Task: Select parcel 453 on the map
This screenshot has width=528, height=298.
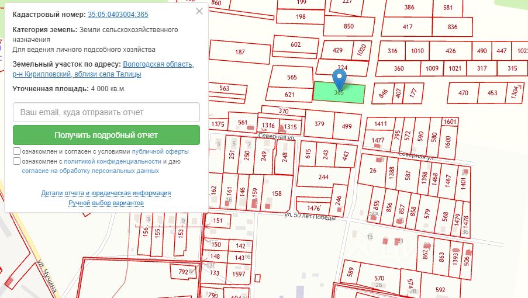Action: pyautogui.click(x=492, y=92)
